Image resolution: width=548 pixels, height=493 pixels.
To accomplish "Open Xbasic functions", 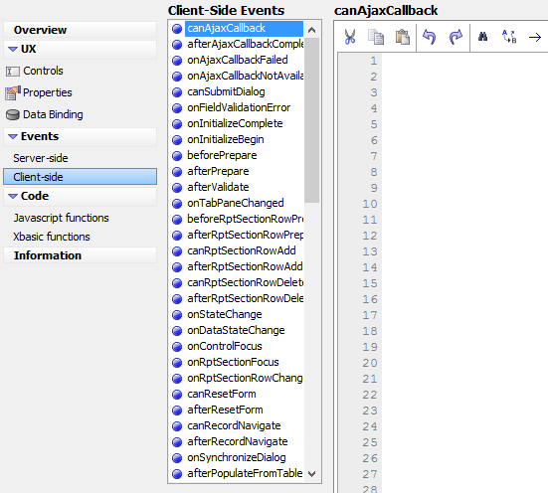I will pos(52,237).
